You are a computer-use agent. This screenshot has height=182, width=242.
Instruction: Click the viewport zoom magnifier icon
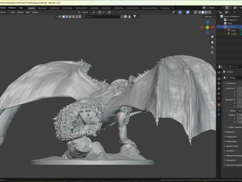212,37
